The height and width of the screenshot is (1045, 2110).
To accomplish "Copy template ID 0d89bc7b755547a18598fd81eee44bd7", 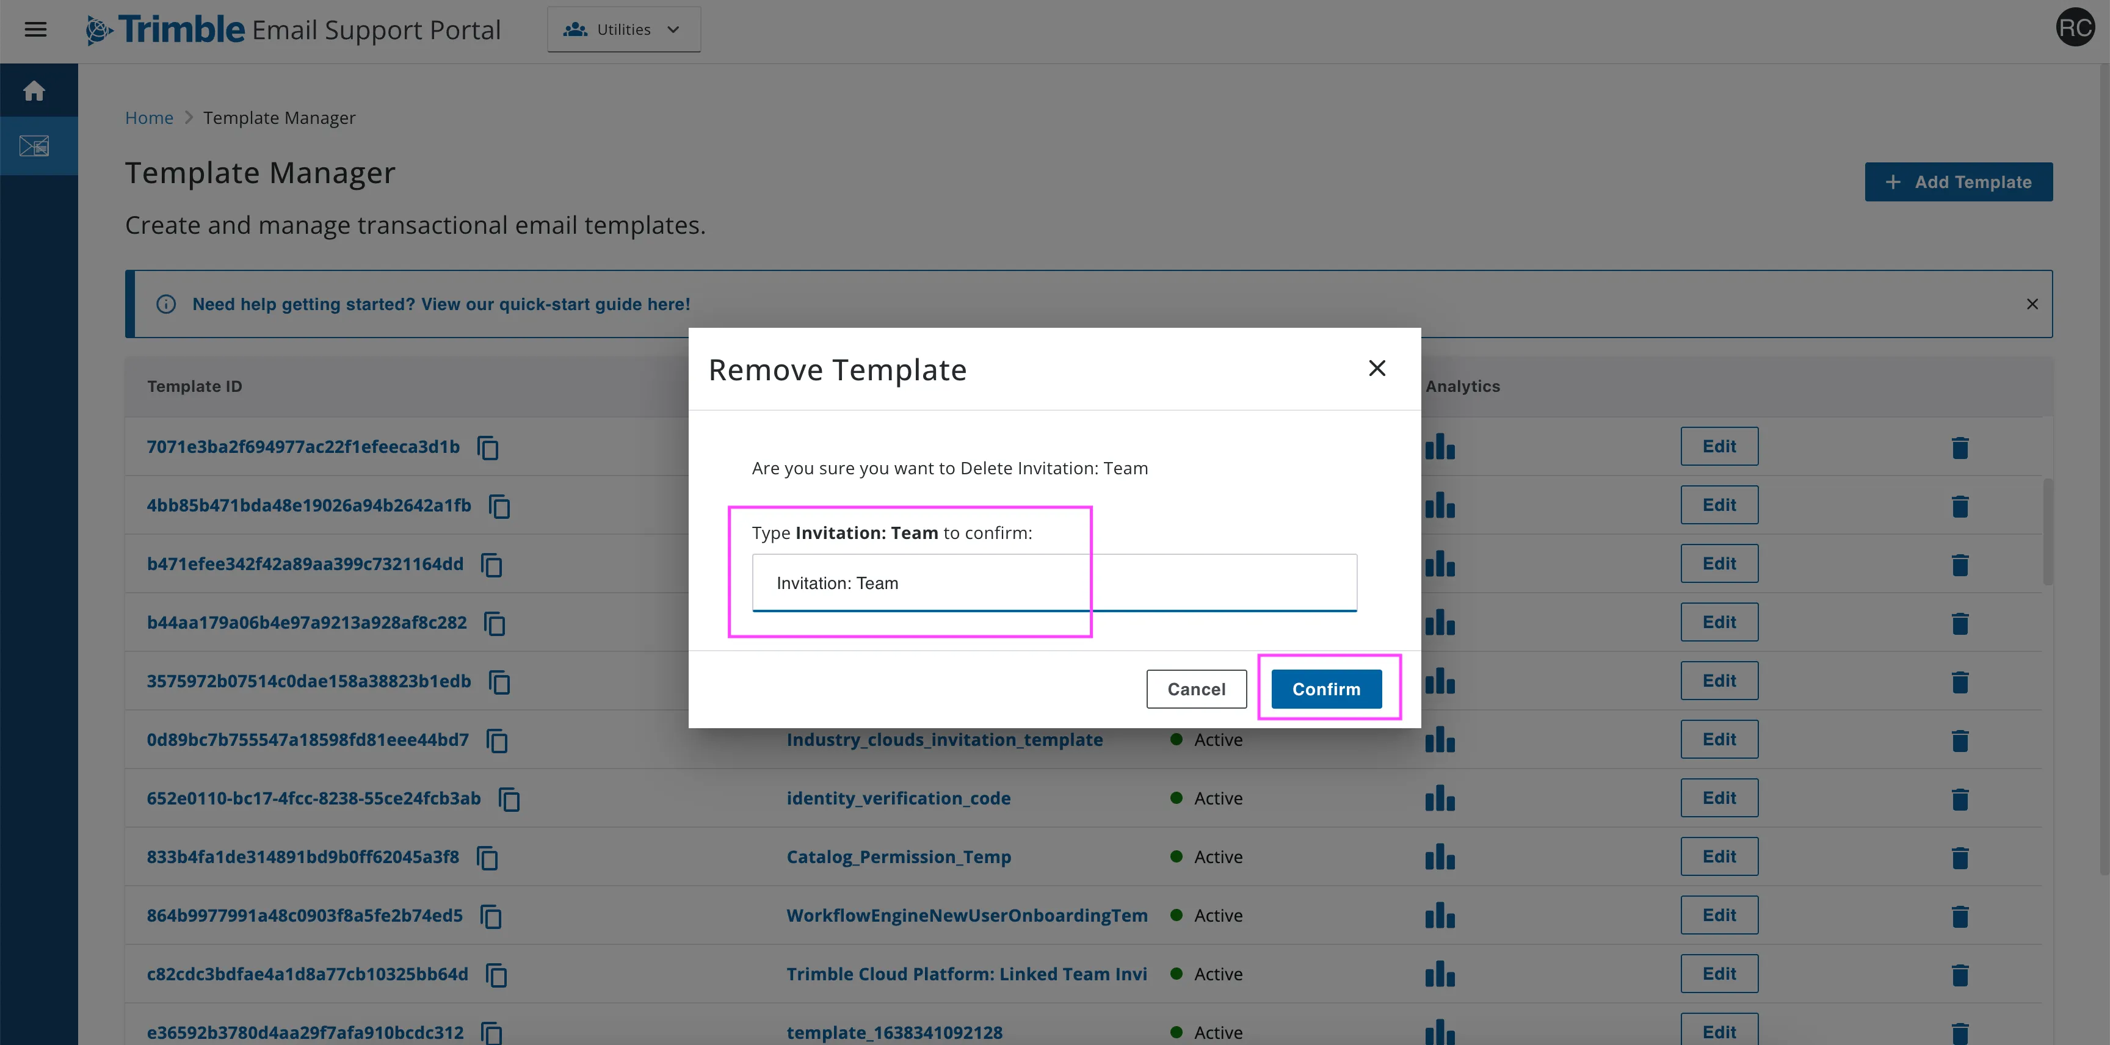I will pos(497,740).
